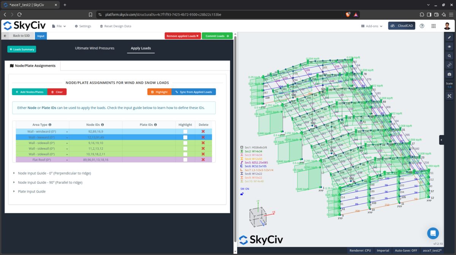Bookmark this page icon in address bar
Screen dimensions: 456x255
90,14
